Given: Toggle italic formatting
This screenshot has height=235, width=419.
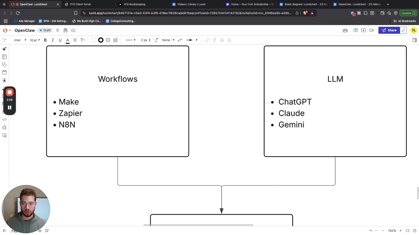Looking at the screenshot, I should tap(53, 40).
